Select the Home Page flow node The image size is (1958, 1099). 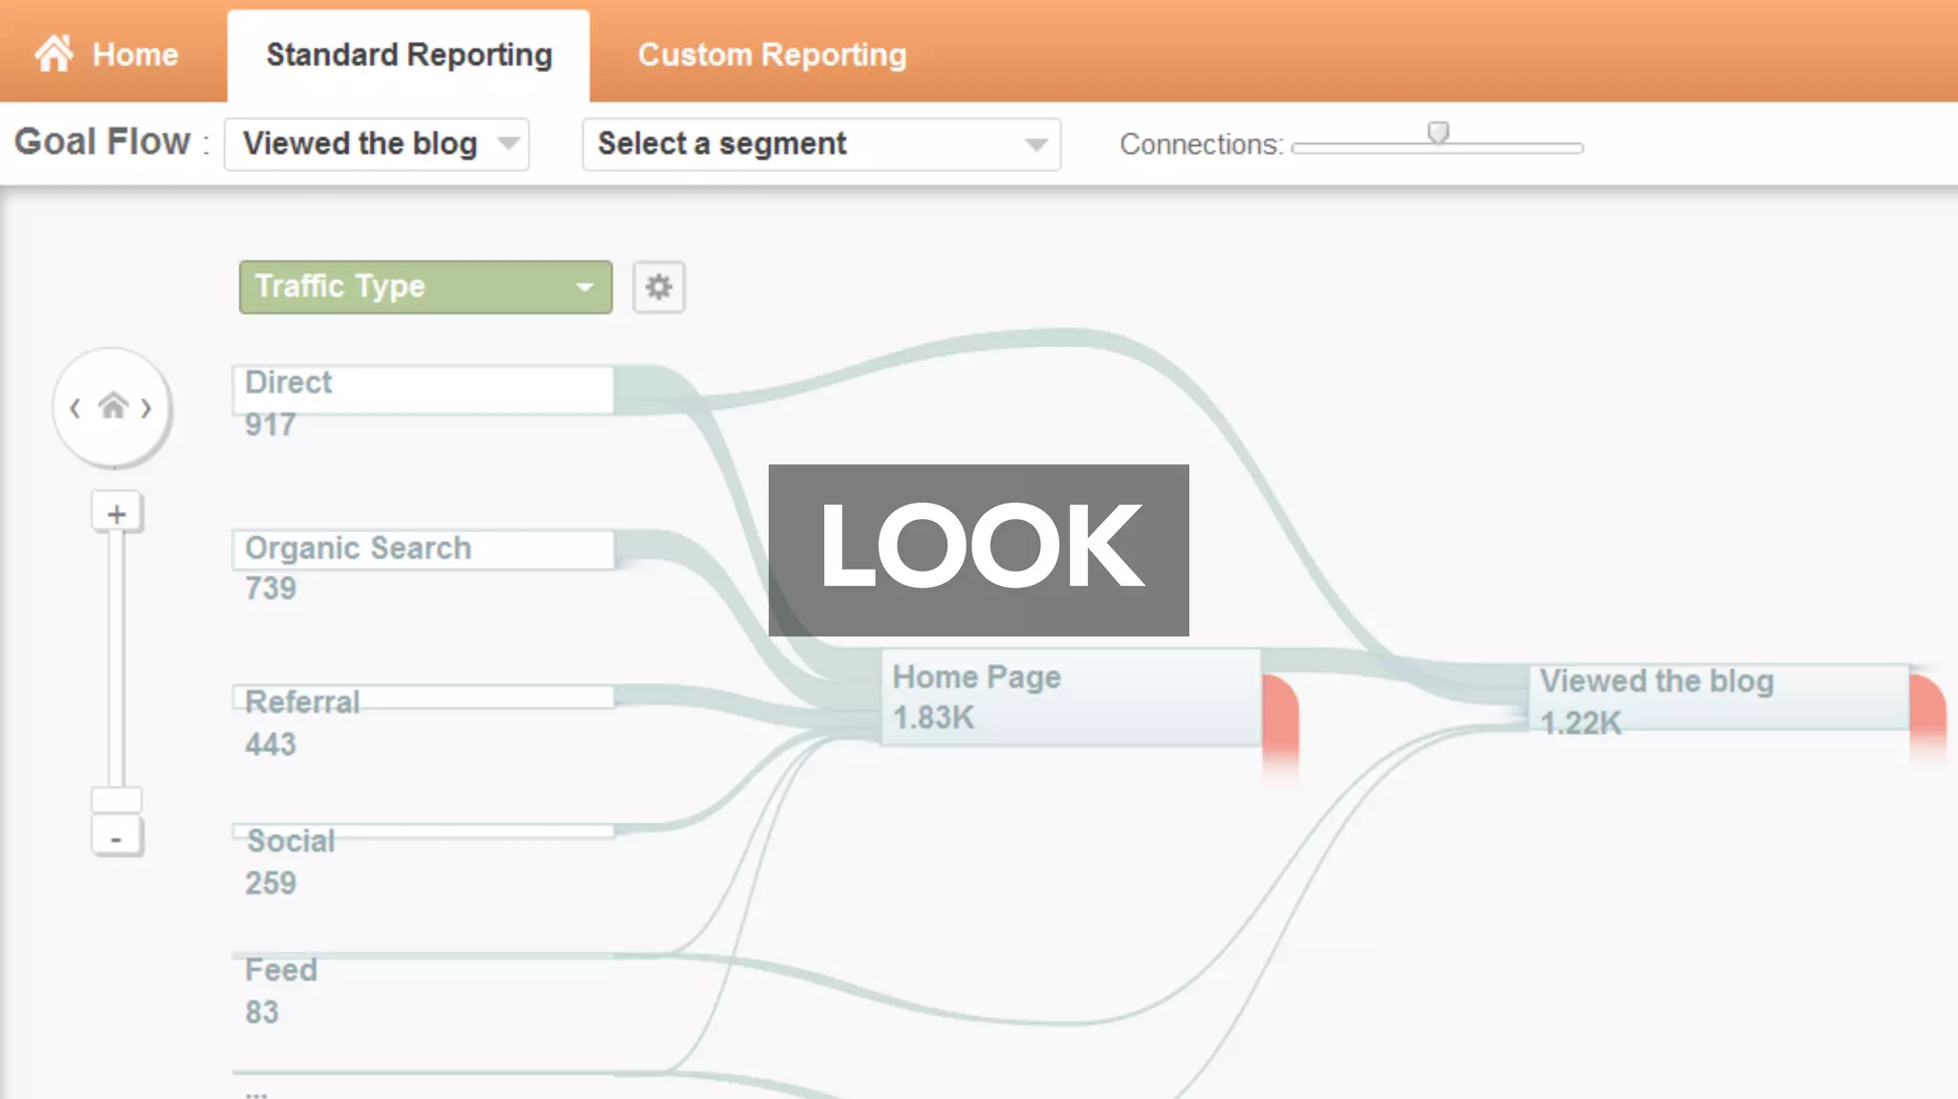(1070, 698)
